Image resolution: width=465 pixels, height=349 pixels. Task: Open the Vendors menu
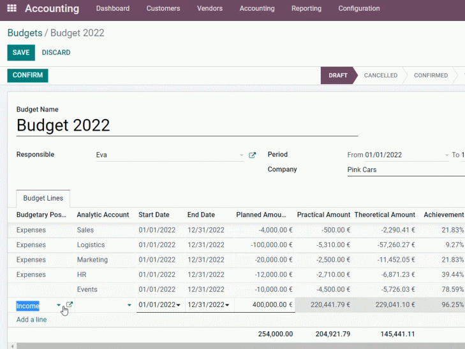210,8
